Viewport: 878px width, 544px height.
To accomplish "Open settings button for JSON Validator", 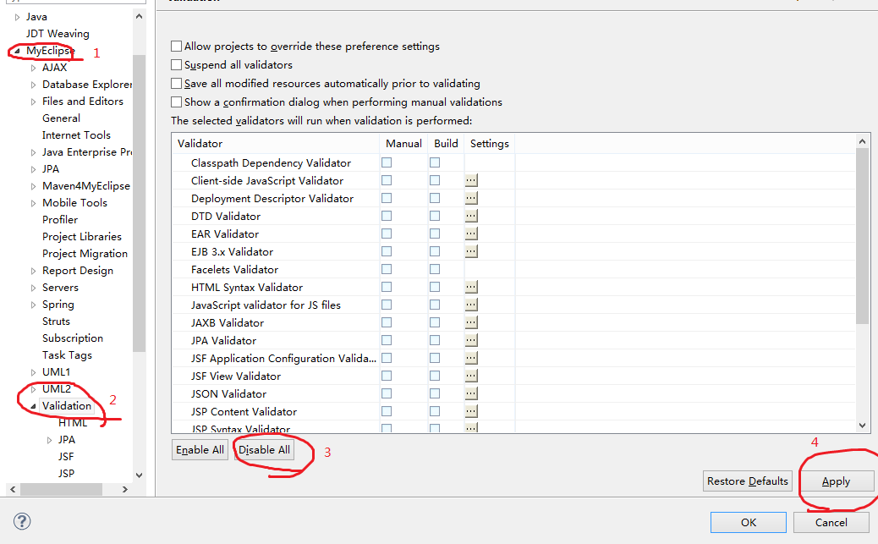I will tap(471, 393).
